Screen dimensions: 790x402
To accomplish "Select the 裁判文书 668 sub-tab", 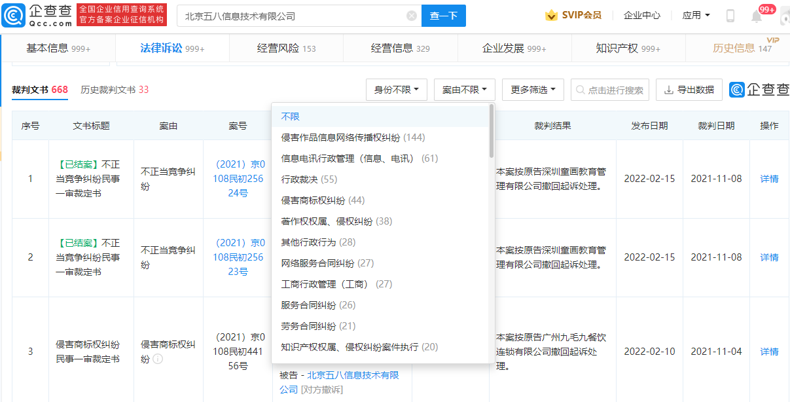I will pos(40,90).
